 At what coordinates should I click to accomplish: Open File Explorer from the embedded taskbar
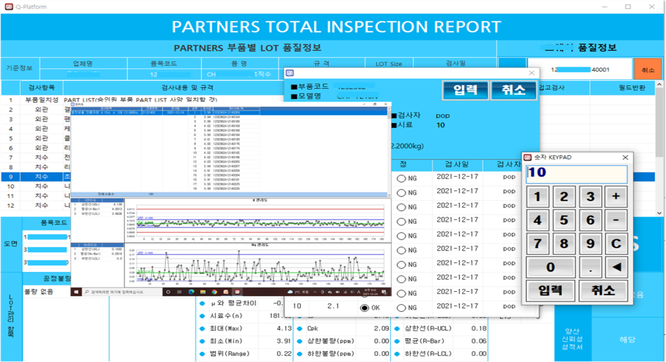point(203,292)
